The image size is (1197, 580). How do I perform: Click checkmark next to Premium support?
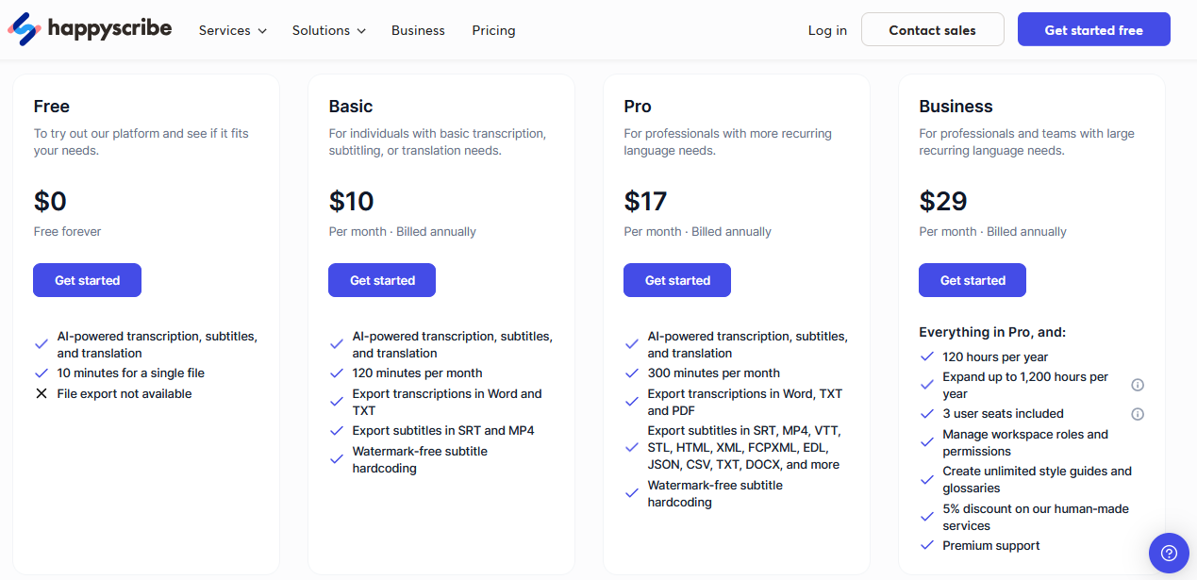pyautogui.click(x=926, y=546)
